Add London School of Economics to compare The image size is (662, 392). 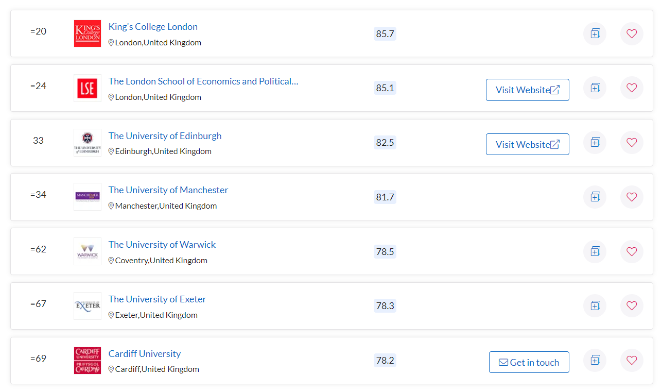click(595, 88)
